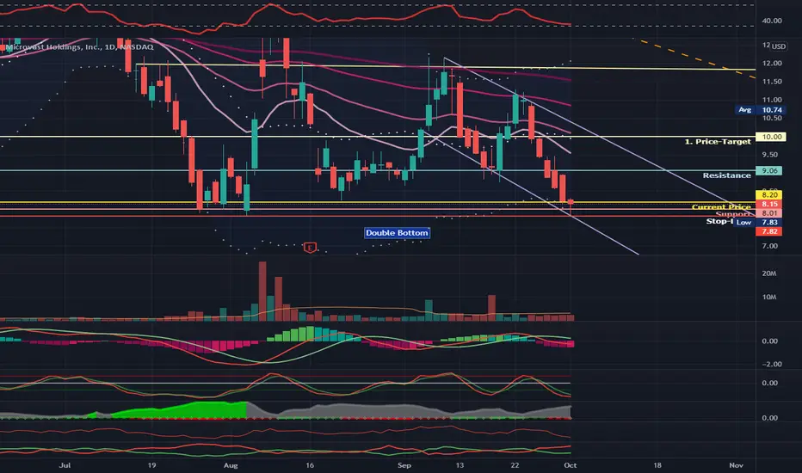Select the 'Stop-l' annotation text

pyautogui.click(x=719, y=221)
